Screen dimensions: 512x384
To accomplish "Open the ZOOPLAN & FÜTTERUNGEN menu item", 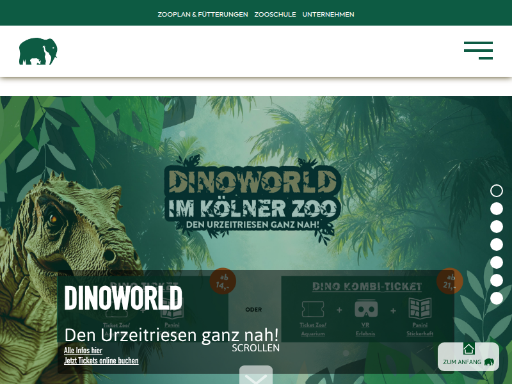I will [x=202, y=13].
